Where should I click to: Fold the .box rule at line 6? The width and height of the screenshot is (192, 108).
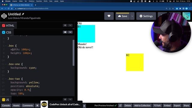(x=6, y=46)
